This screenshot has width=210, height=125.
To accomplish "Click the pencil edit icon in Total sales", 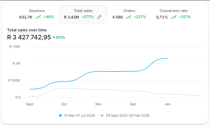I will pyautogui.click(x=99, y=17).
